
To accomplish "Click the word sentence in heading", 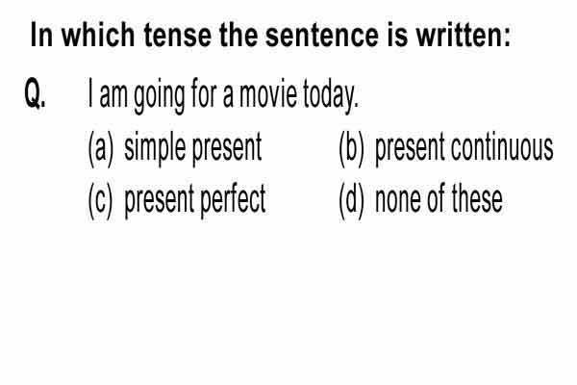I will coord(321,35).
